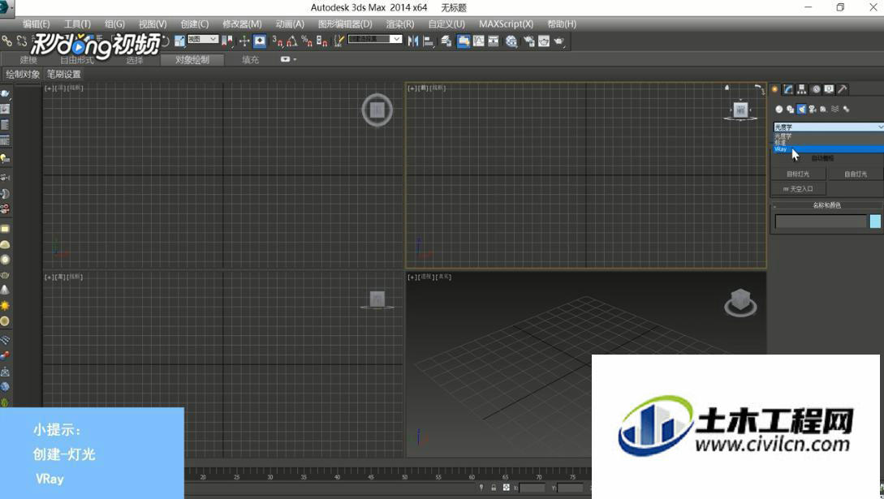
Task: Open the 修改器(M) menu
Action: [242, 24]
